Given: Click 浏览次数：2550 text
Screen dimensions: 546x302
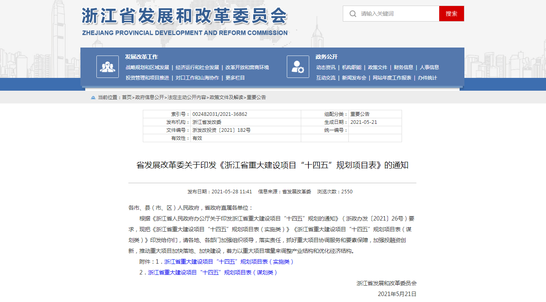Looking at the screenshot, I should (335, 192).
